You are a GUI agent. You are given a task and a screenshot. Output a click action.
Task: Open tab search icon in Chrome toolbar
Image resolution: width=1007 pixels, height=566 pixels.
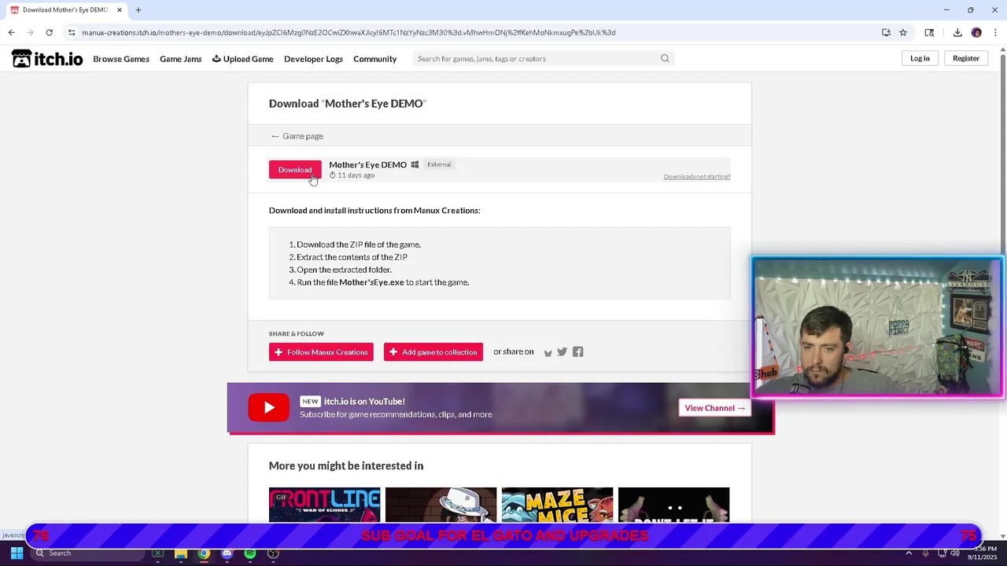[x=929, y=32]
